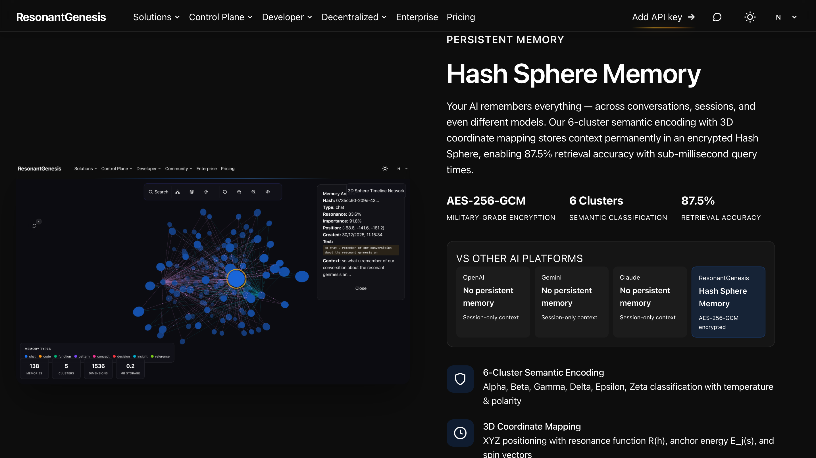Activate the lightning quick-action tool
This screenshot has height=458, width=816.
click(x=206, y=192)
